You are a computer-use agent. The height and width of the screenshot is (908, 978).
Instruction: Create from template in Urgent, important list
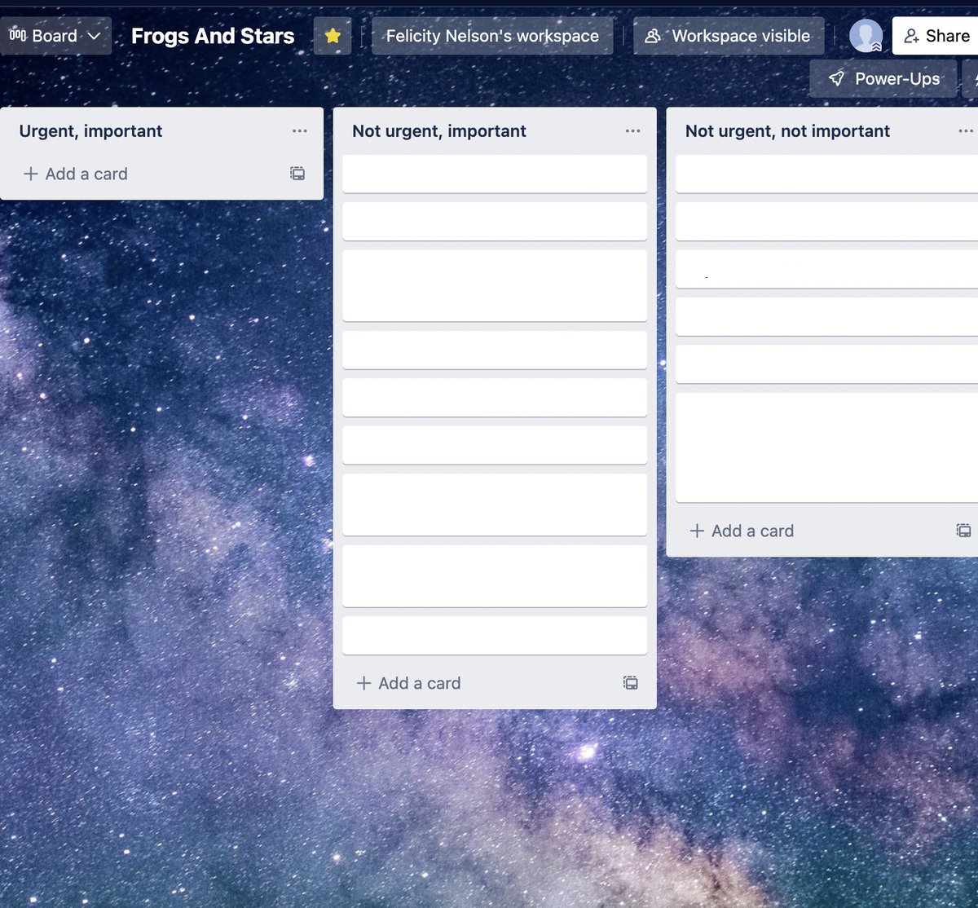pyautogui.click(x=297, y=174)
